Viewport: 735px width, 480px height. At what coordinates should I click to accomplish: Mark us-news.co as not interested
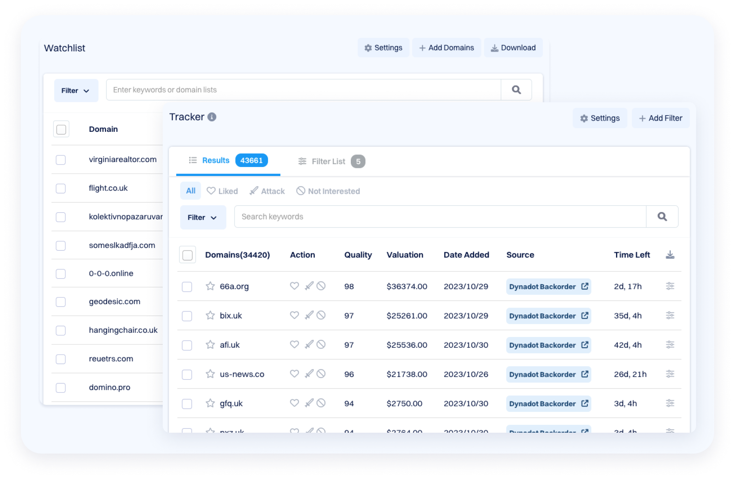pos(321,374)
